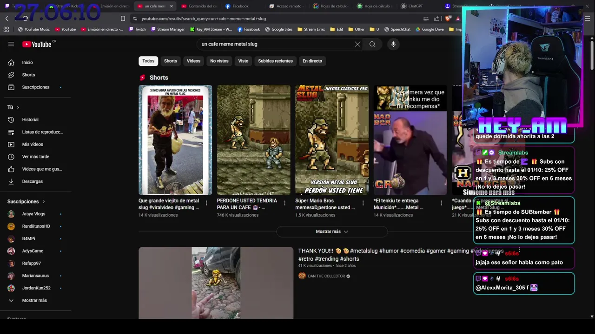Open options for 'Súper Mario Bros' short
595x334 pixels.
(363, 203)
